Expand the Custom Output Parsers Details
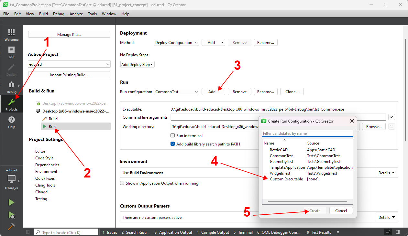 pos(387,218)
